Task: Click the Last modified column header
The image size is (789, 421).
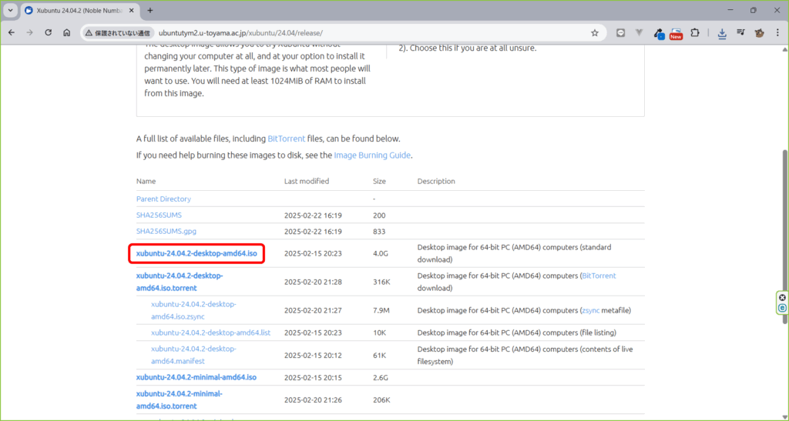Action: point(307,182)
